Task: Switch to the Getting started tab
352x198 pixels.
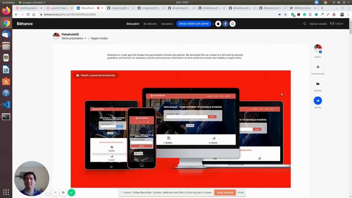Action: coord(29,8)
